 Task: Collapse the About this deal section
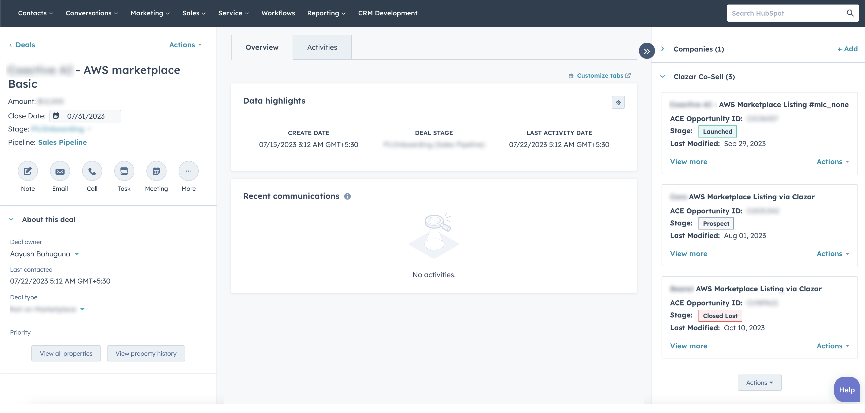coord(11,219)
